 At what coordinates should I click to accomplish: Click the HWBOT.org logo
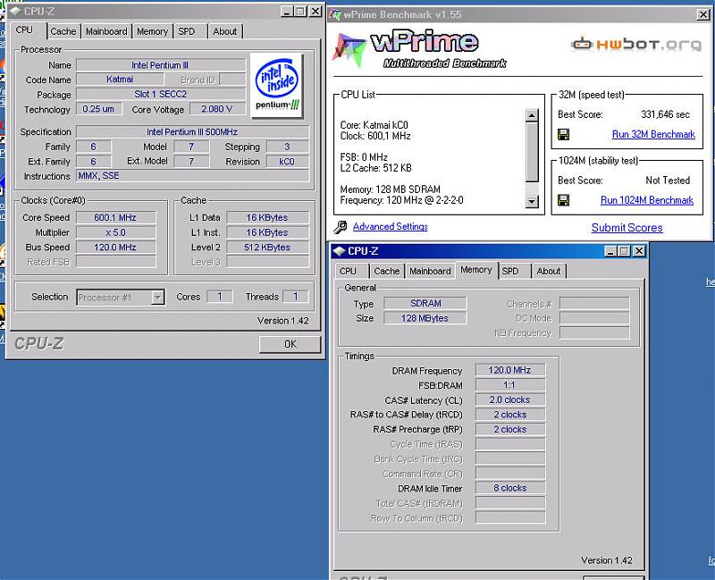pyautogui.click(x=636, y=44)
